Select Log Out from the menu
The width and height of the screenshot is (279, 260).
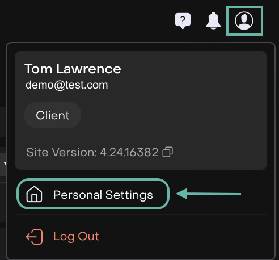pyautogui.click(x=62, y=237)
